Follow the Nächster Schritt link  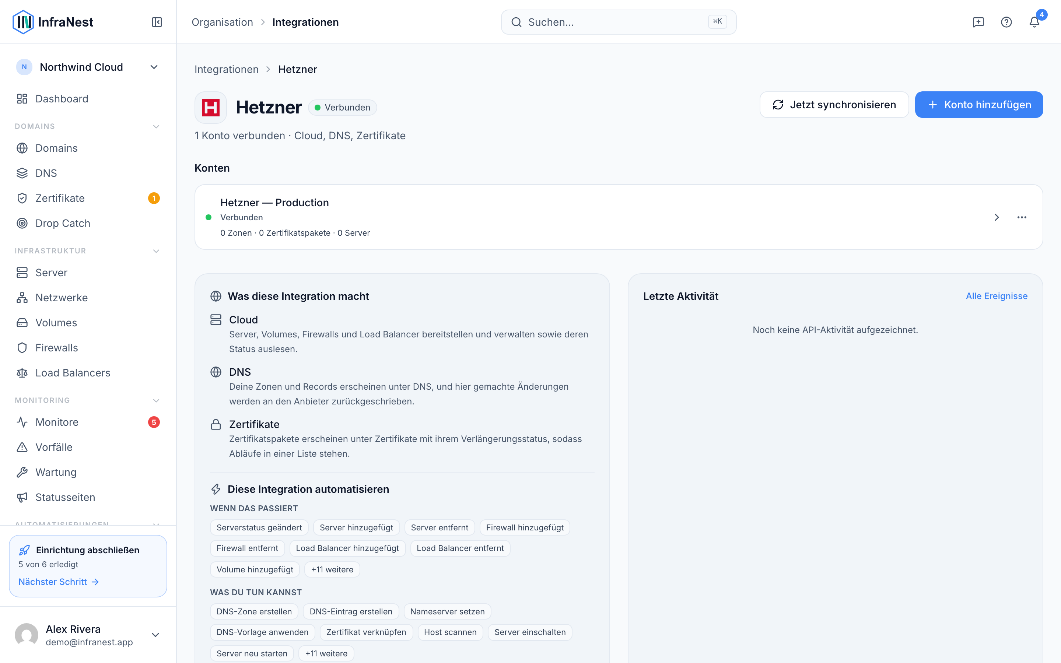coord(59,582)
